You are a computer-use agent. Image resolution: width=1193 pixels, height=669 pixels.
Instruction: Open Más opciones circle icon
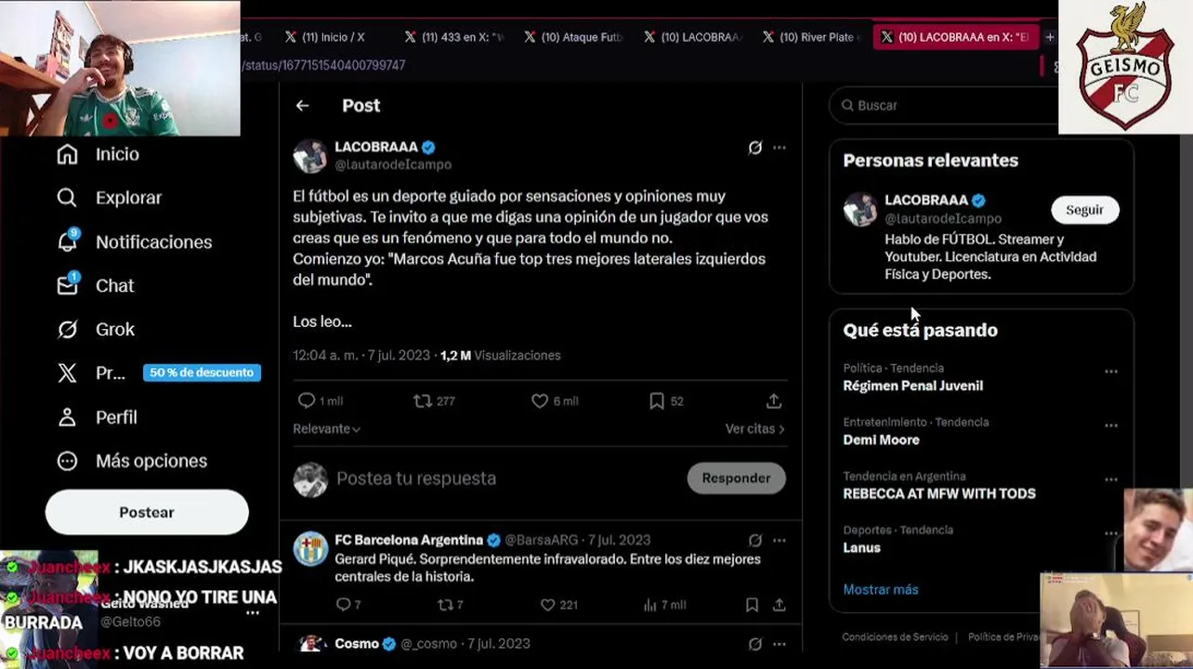[x=67, y=461]
